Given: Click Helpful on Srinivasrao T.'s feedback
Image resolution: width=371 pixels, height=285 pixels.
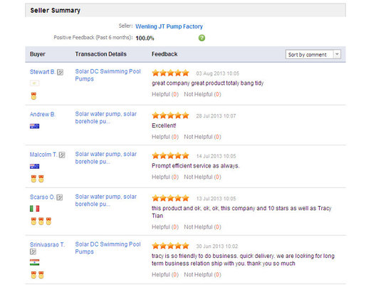Looking at the screenshot, I should [x=165, y=274].
